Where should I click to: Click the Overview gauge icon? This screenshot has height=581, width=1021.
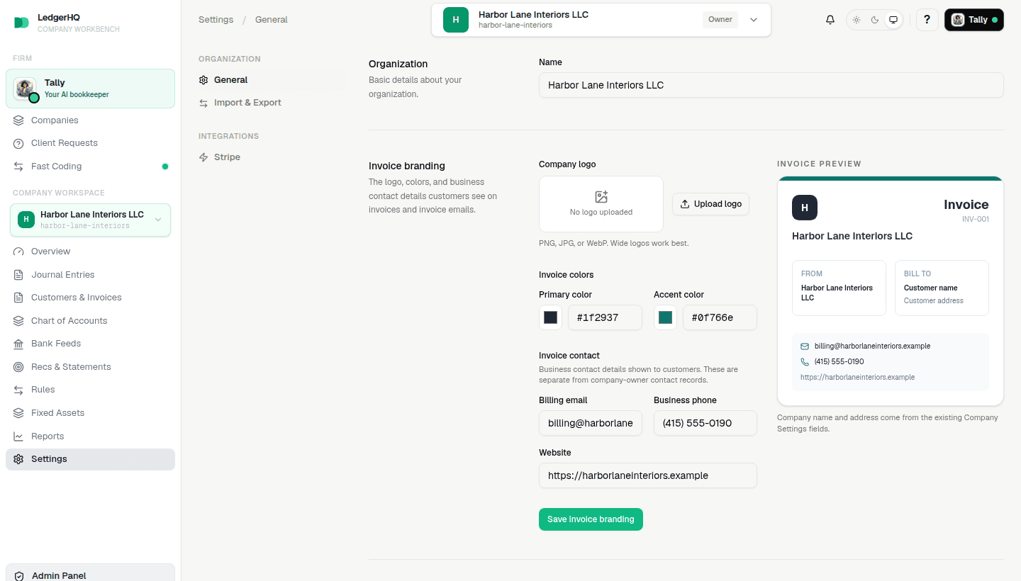[18, 252]
